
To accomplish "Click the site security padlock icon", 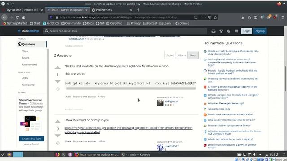I will pyautogui.click(x=57, y=17).
